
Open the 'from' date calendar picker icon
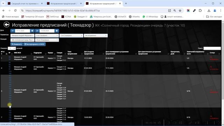tap(32, 31)
